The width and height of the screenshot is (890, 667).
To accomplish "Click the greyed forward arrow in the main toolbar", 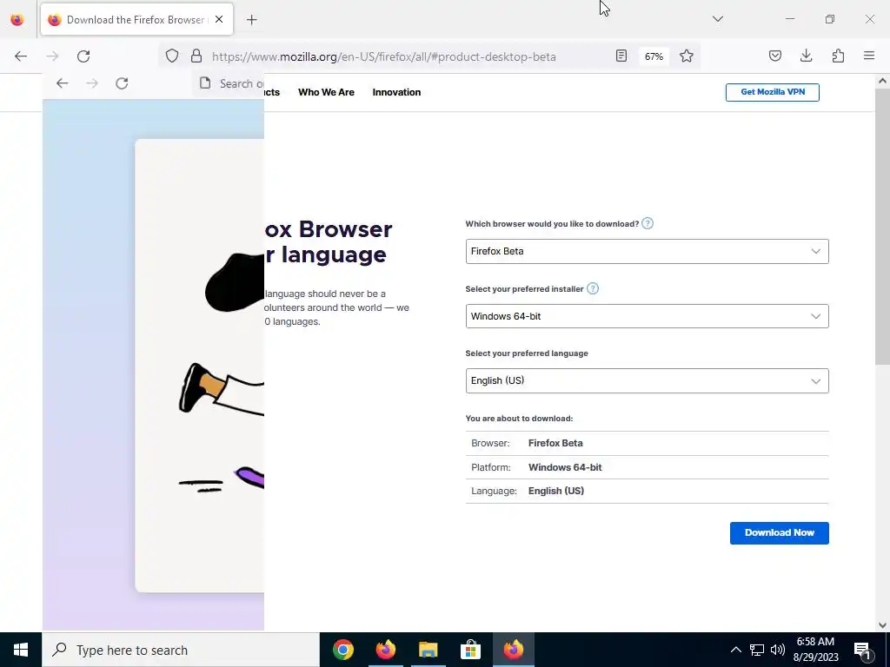I will coord(52,56).
